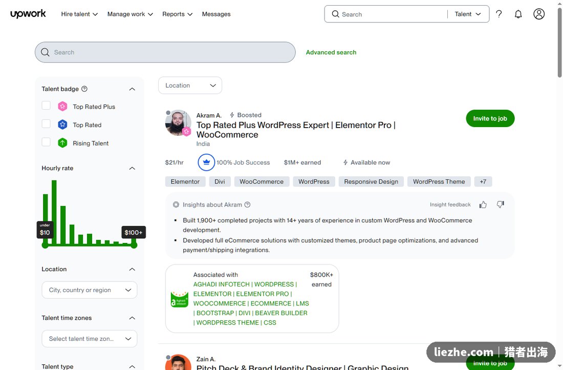Screen dimensions: 563x370
Task: Open the notifications bell
Action: [x=518, y=14]
